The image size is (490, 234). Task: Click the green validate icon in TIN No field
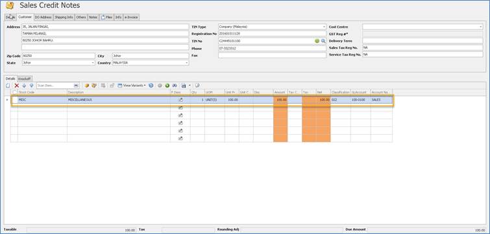tap(317, 41)
